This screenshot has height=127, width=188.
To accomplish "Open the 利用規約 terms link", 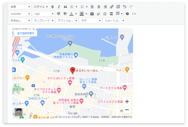I will click(105, 117).
